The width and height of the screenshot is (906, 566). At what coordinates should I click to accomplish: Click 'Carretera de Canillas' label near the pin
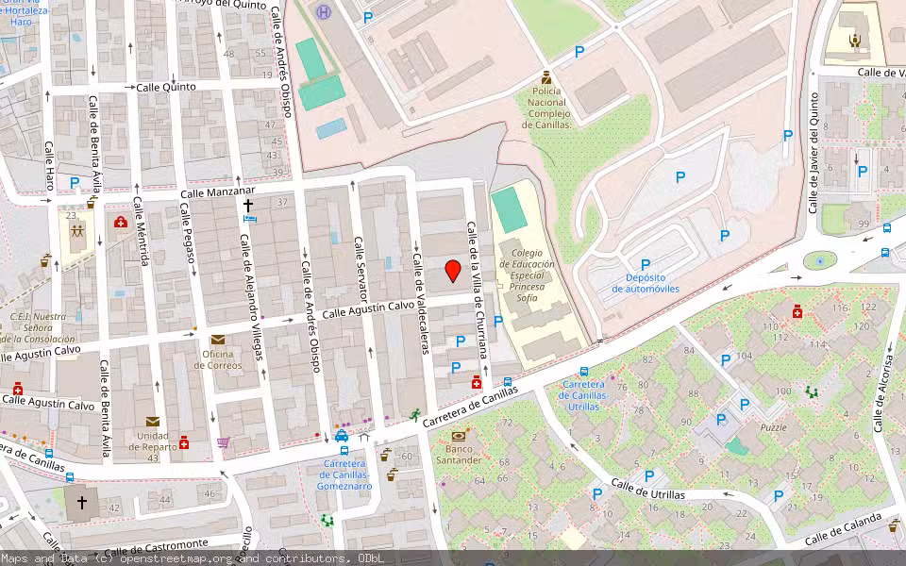(x=470, y=408)
